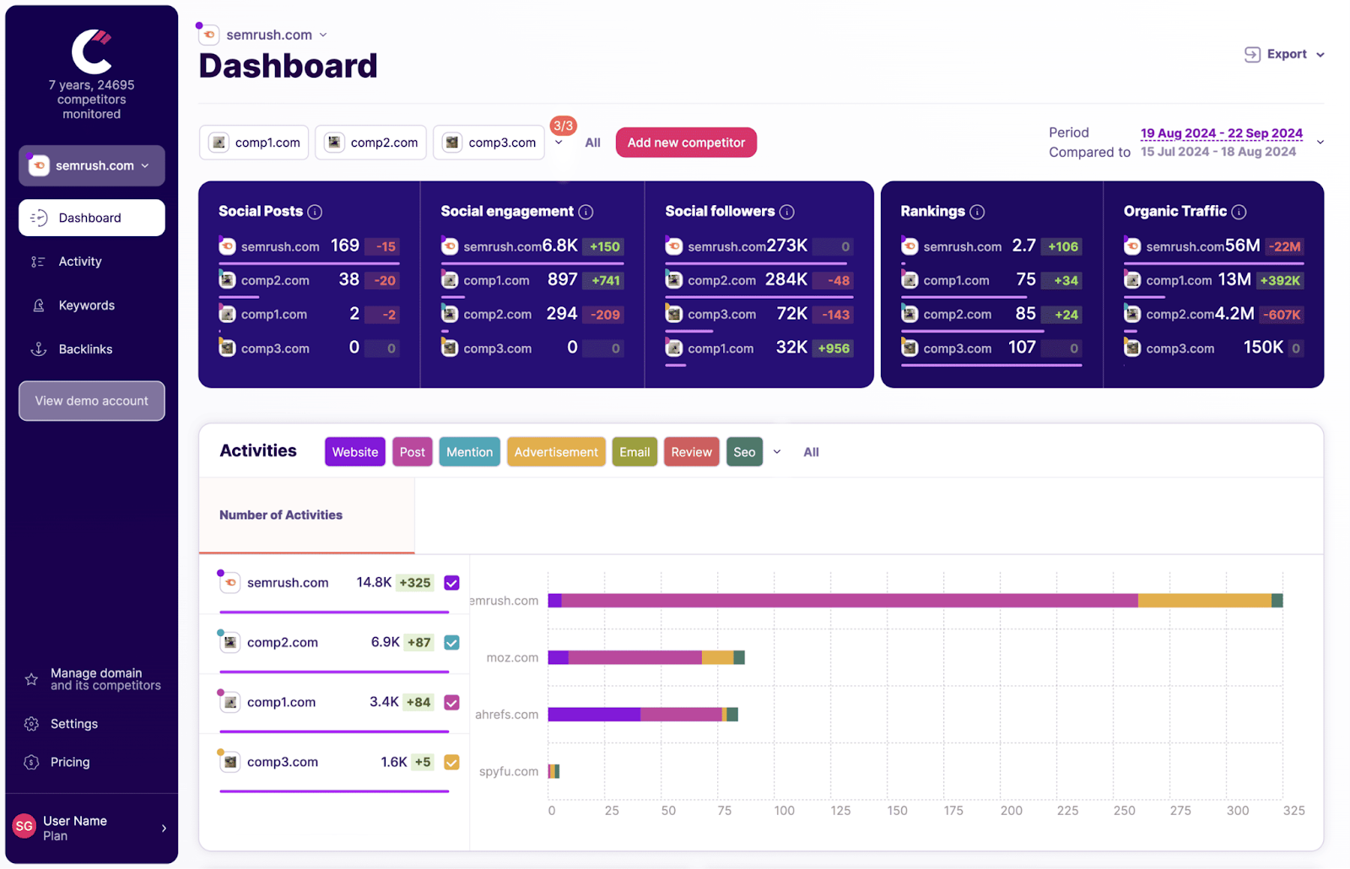Image resolution: width=1350 pixels, height=869 pixels.
Task: Click the star icon beside Manage domain
Action: pyautogui.click(x=31, y=679)
